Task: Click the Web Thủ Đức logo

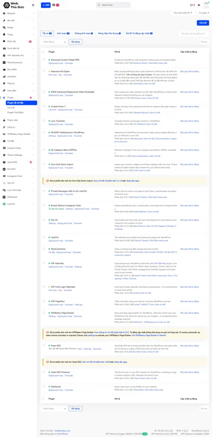Action: [x=14, y=5]
